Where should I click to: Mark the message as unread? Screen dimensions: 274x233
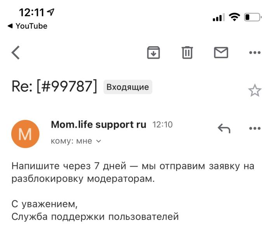(221, 52)
